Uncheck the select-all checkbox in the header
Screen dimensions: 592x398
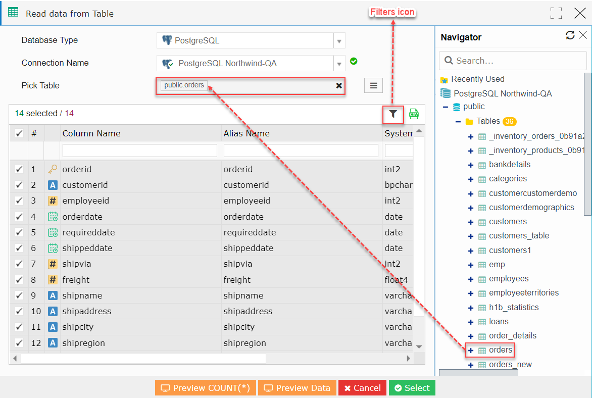coord(19,133)
